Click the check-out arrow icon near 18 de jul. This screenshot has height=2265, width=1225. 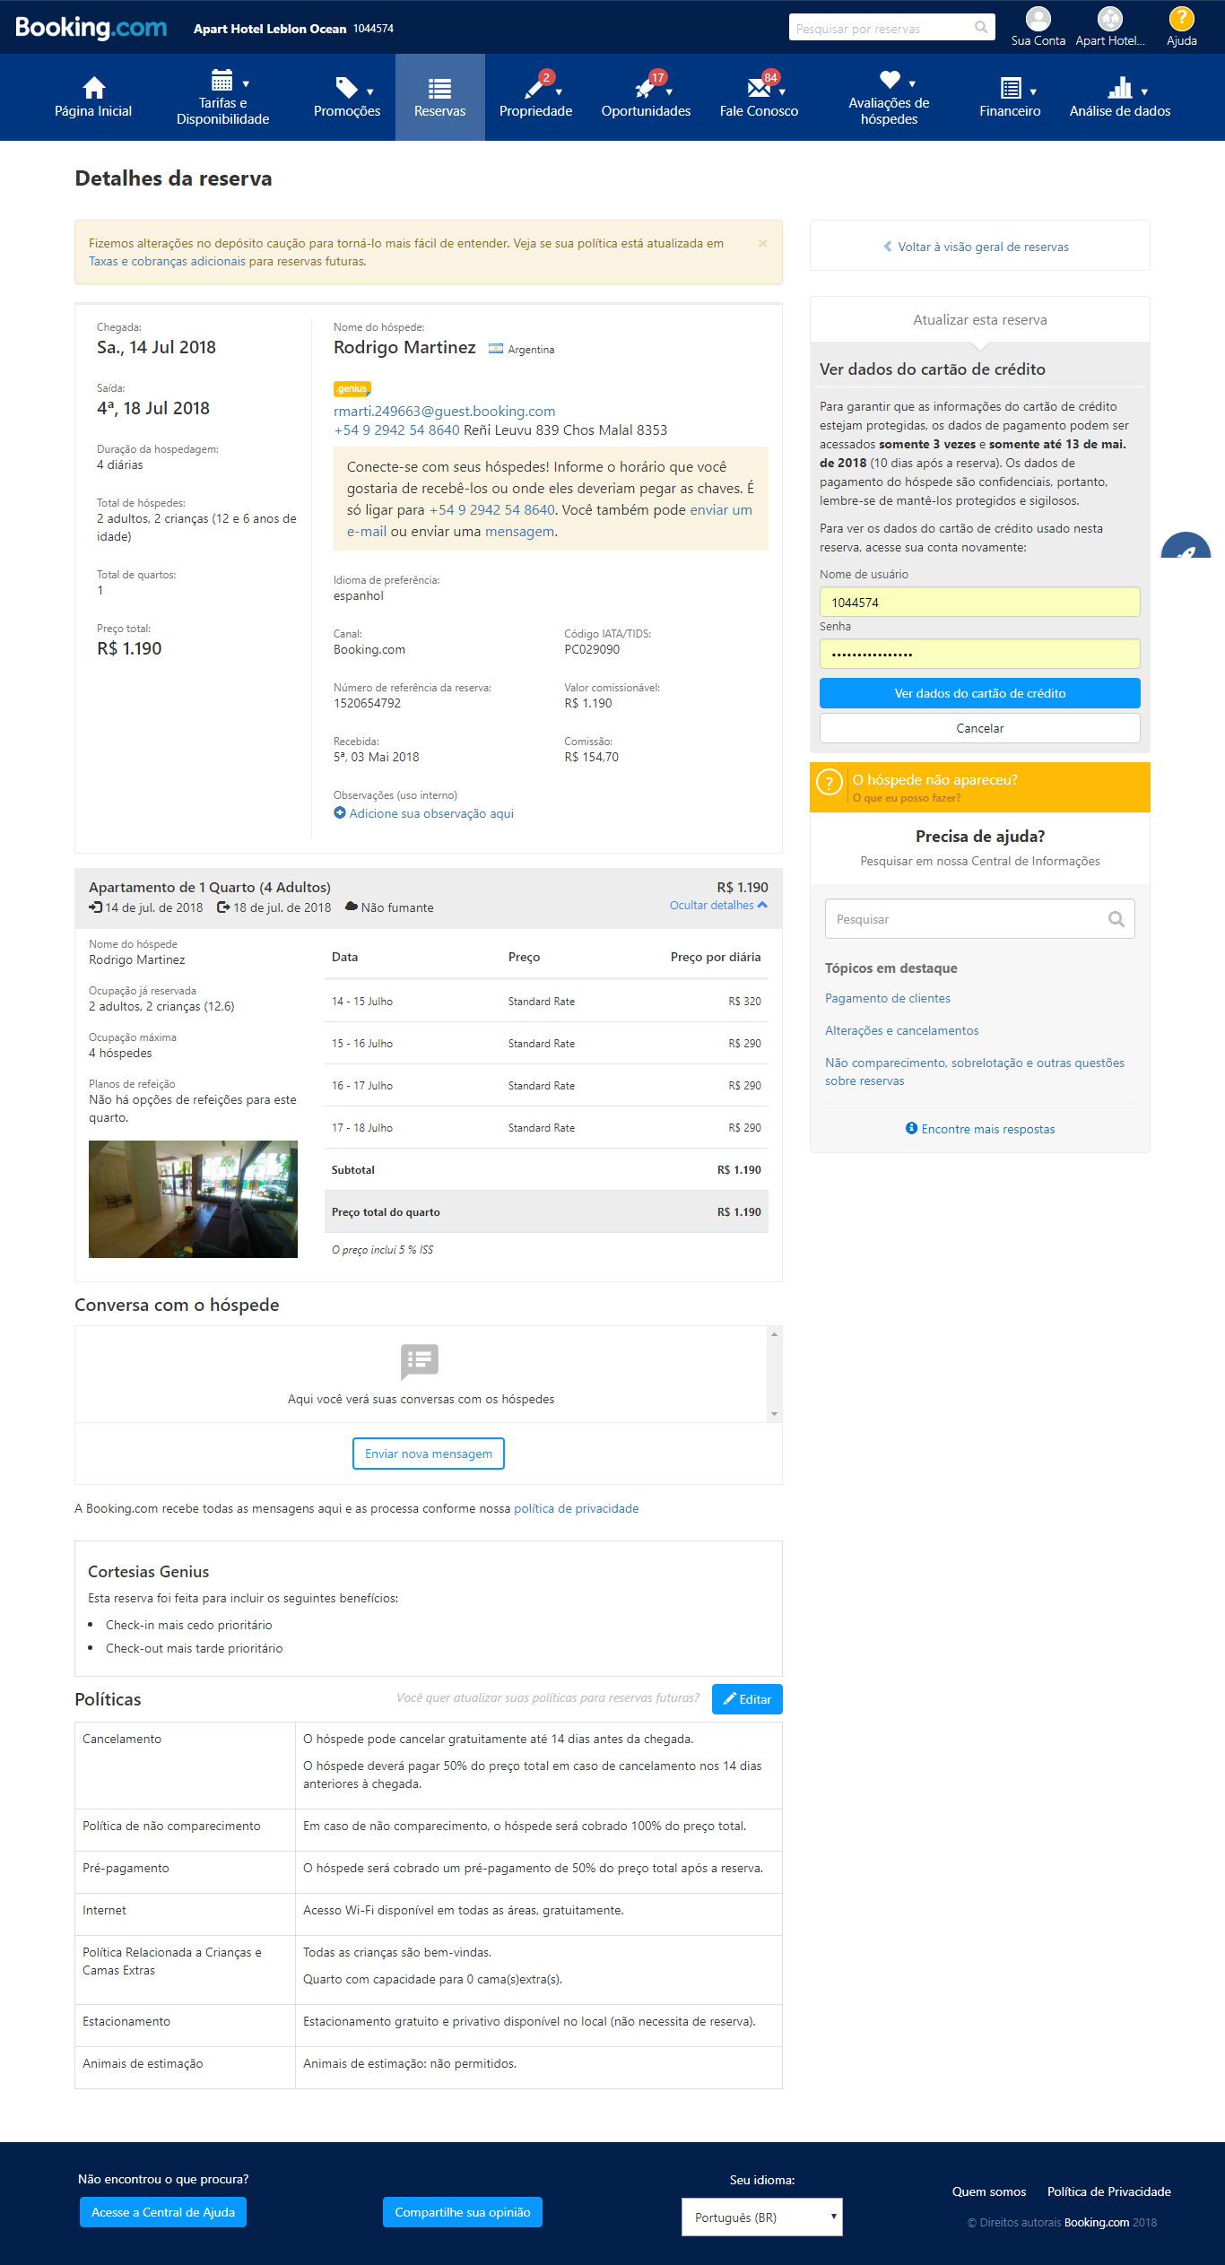[x=223, y=907]
